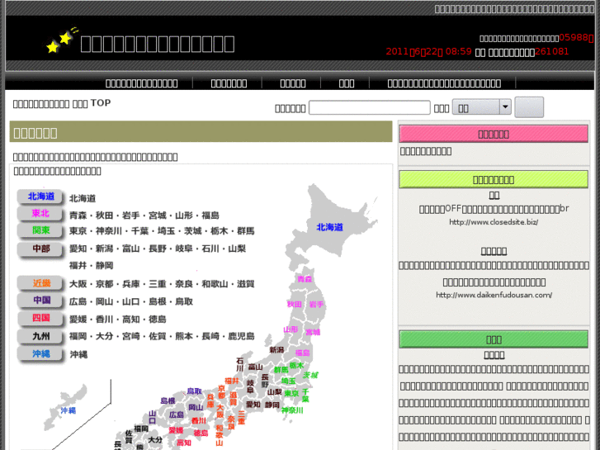The image size is (600, 450).
Task: Select the orange 近畿 region button
Action: tap(40, 283)
